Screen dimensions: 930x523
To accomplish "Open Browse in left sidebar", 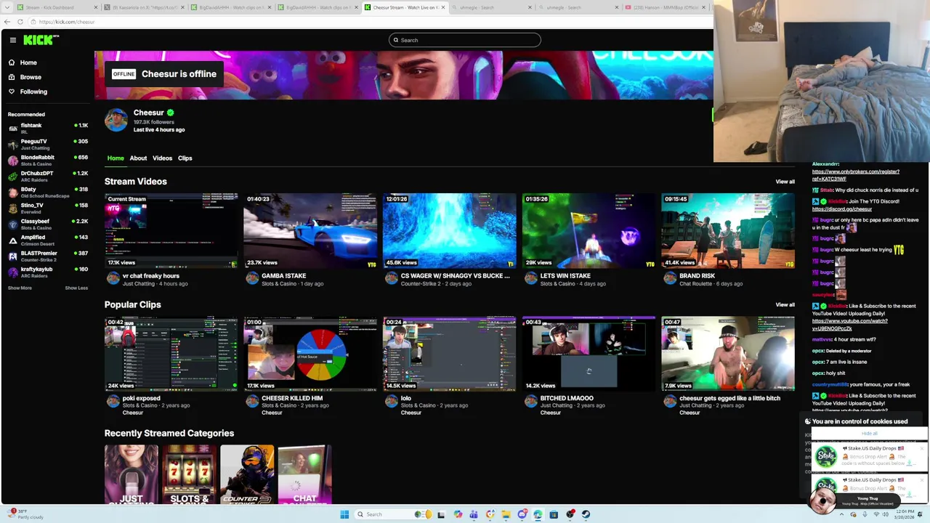I will point(31,77).
